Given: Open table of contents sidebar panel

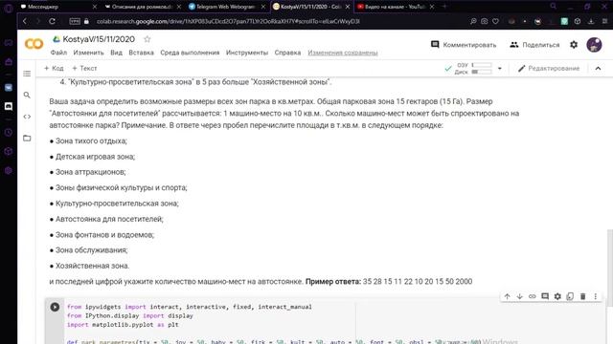Looking at the screenshot, I should (27, 74).
